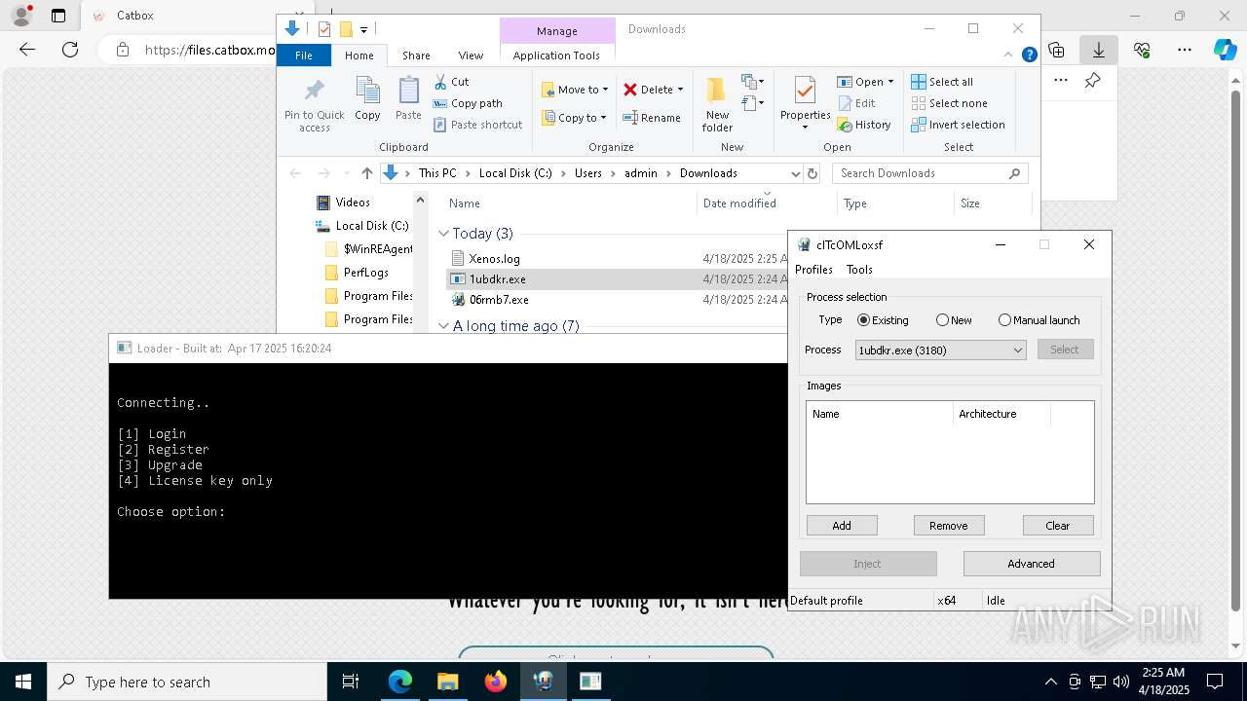
Task: Select the 06rmb7.exe file
Action: 498,300
